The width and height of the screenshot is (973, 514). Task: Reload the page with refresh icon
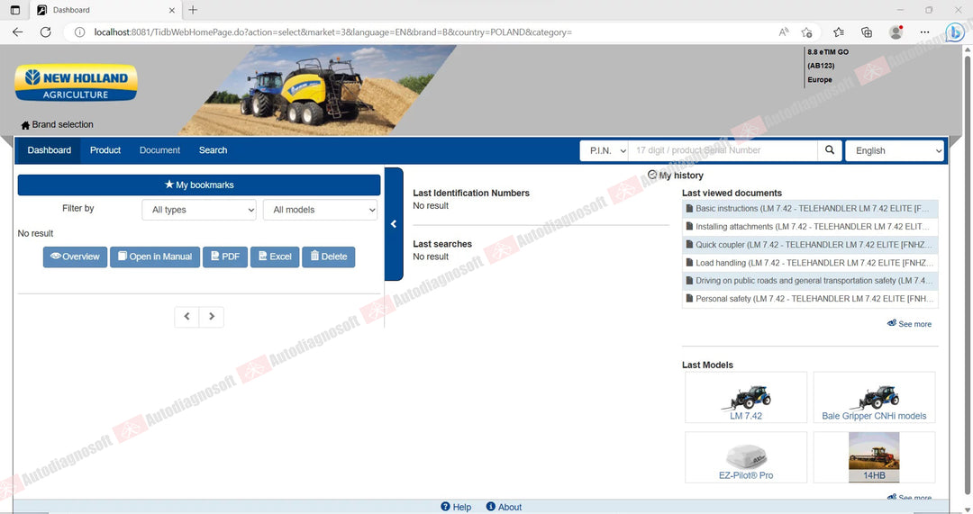45,32
